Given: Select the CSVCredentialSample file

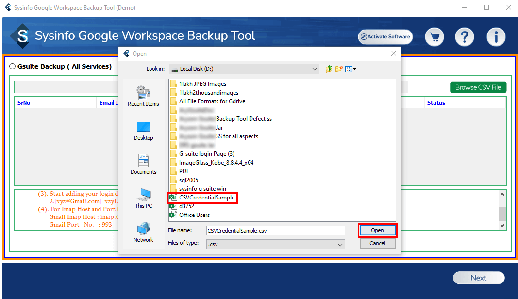Looking at the screenshot, I should coord(202,198).
